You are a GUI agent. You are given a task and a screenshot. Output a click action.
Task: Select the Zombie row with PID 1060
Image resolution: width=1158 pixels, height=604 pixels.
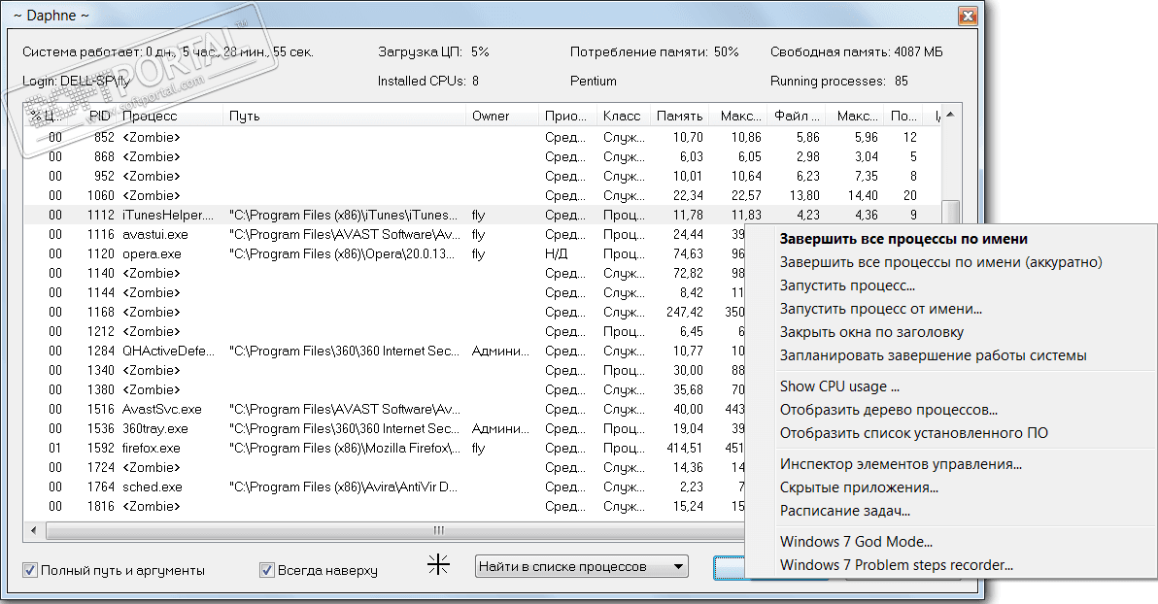coord(483,195)
